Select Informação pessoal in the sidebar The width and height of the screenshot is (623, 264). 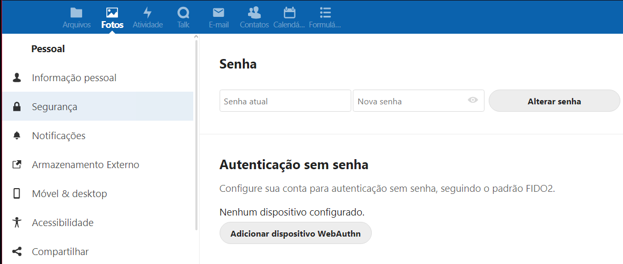[74, 78]
